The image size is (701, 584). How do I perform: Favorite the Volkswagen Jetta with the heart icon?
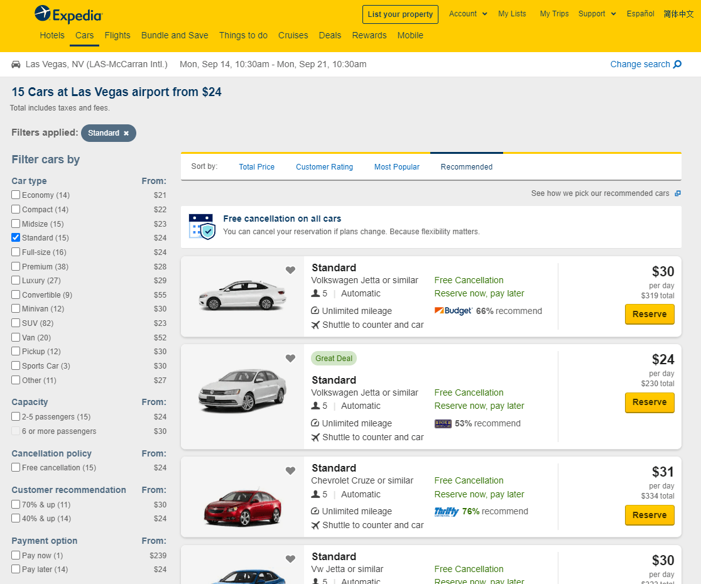290,269
